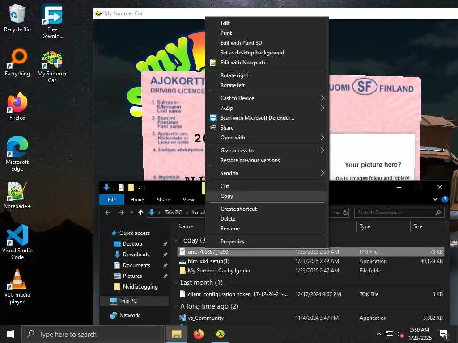Switch to the Share ribbon tab
Viewport: 458px width, 343px height.
tap(163, 200)
